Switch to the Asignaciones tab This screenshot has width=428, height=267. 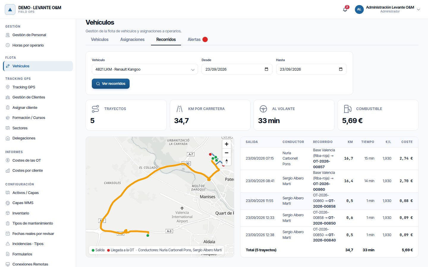click(132, 39)
